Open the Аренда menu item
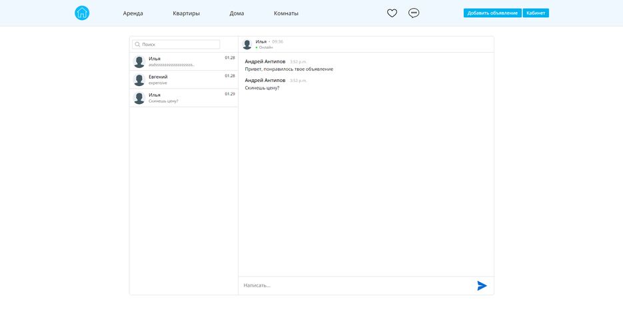 [x=133, y=13]
